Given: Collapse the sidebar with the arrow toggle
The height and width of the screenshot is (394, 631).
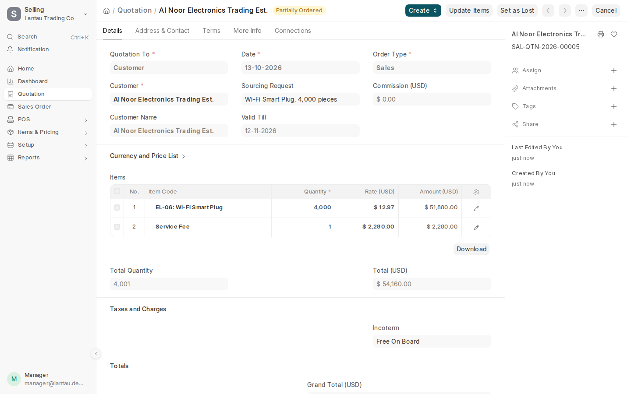Looking at the screenshot, I should coord(96,354).
